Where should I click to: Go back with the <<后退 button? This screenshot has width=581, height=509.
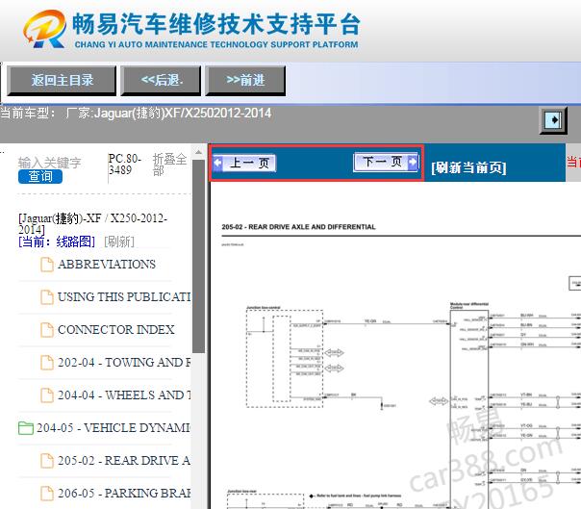point(161,81)
